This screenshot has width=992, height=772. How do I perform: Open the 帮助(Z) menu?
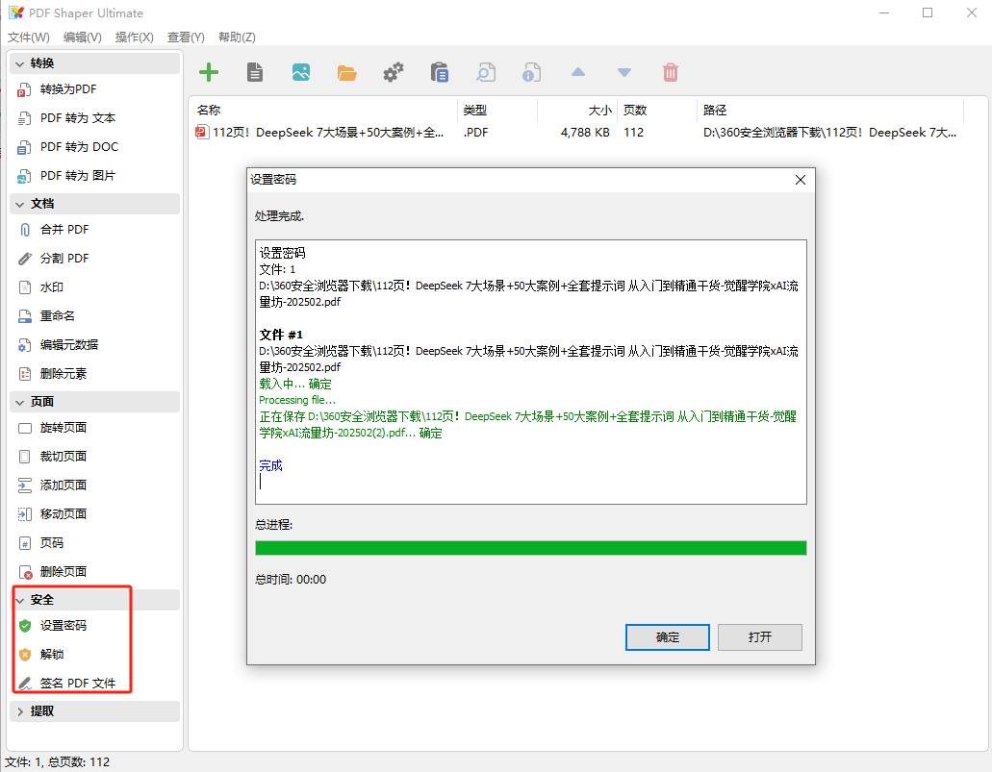click(238, 37)
